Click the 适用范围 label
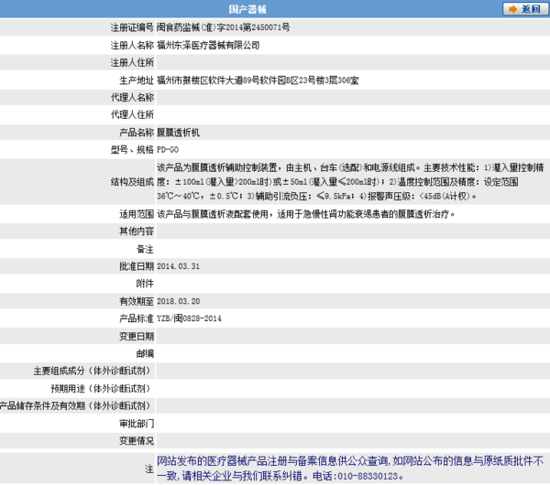 click(x=137, y=214)
